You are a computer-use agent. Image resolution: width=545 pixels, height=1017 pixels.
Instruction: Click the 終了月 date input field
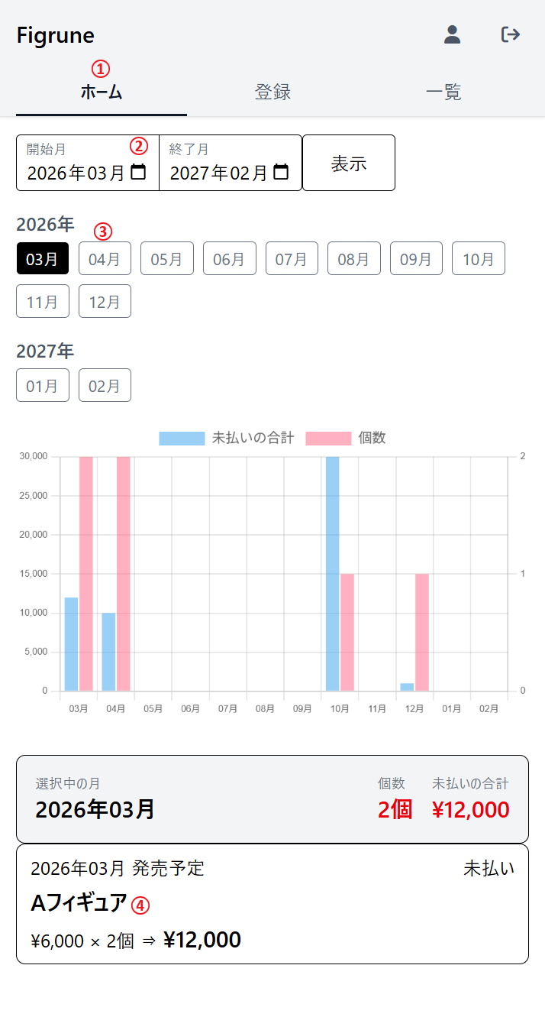click(220, 173)
